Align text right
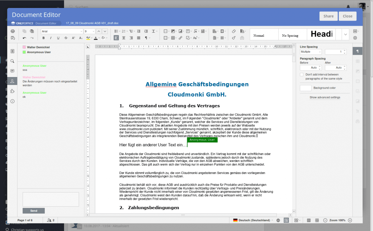This screenshot has width=373, height=231. coord(131,38)
